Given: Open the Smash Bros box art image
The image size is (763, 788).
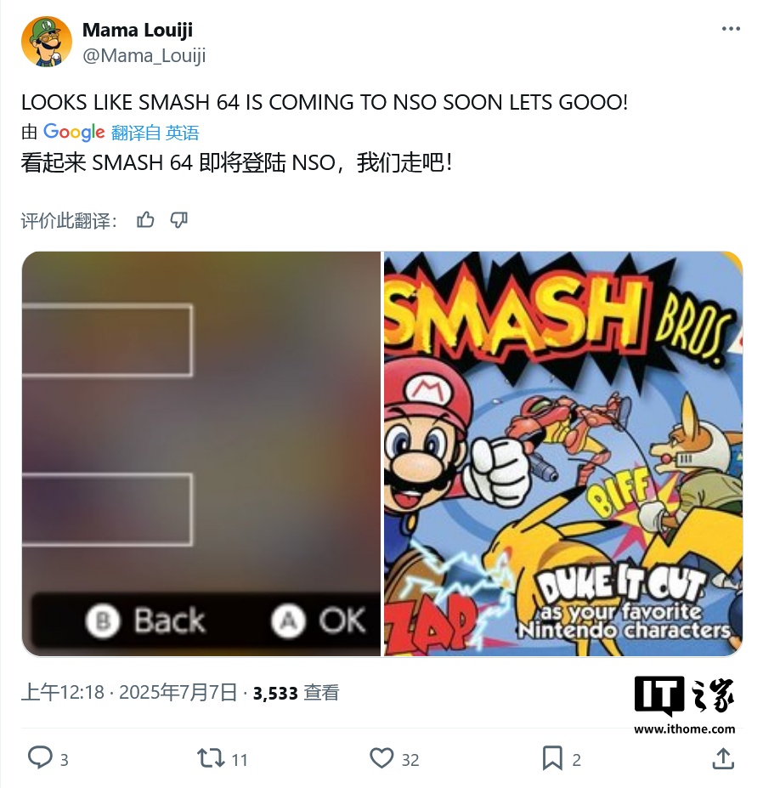Looking at the screenshot, I should [x=563, y=454].
